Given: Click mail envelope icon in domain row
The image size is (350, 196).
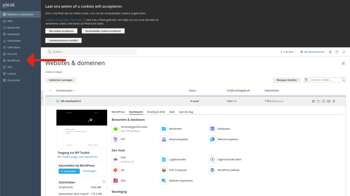Looking at the screenshot, I should pyautogui.click(x=324, y=101).
